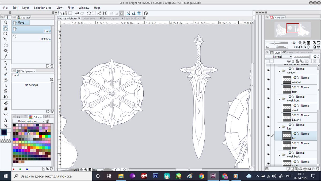Open Photoshop from the Windows taskbar
Viewport: 321px width, 185px height.
(x=155, y=176)
